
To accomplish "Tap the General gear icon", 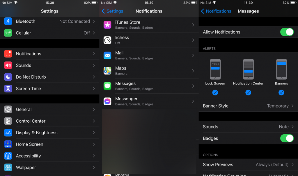I will (8, 110).
